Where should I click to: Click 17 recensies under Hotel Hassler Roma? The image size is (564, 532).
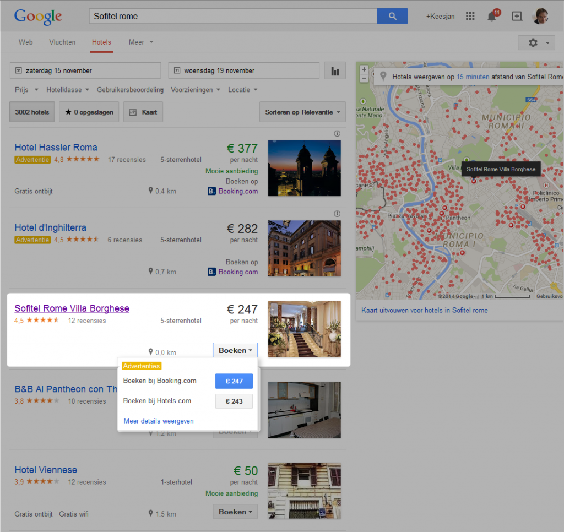coord(127,159)
